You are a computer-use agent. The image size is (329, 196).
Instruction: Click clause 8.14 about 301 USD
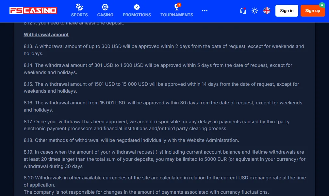point(158,69)
